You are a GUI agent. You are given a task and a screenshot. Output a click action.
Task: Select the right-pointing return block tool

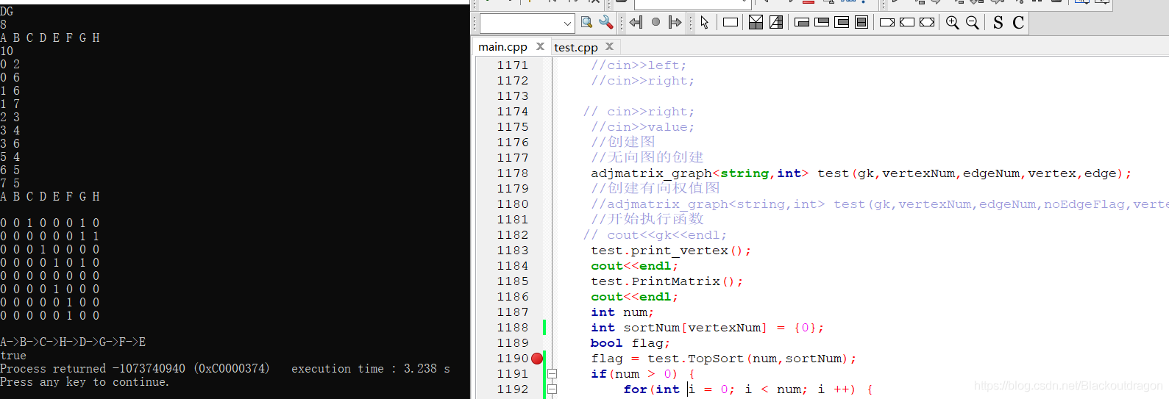click(887, 23)
